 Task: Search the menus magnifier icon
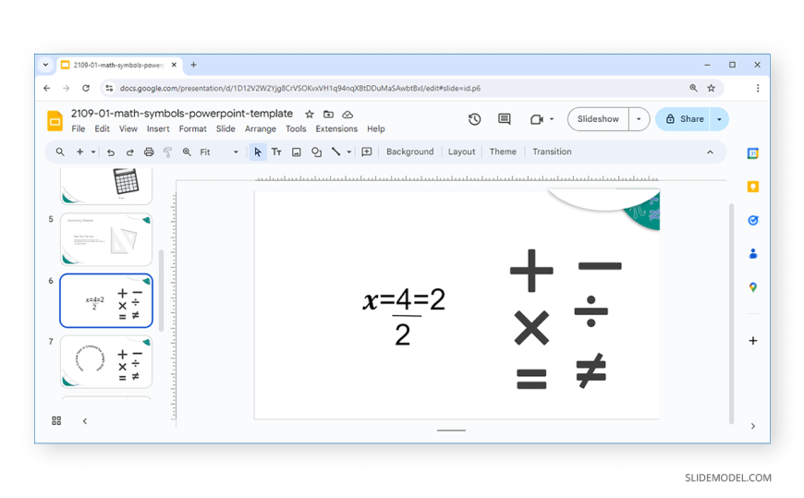click(60, 152)
